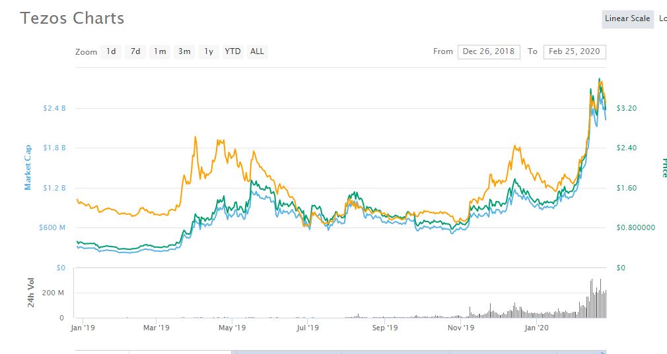
Task: Click the $0.800000 price label
Action: [635, 227]
